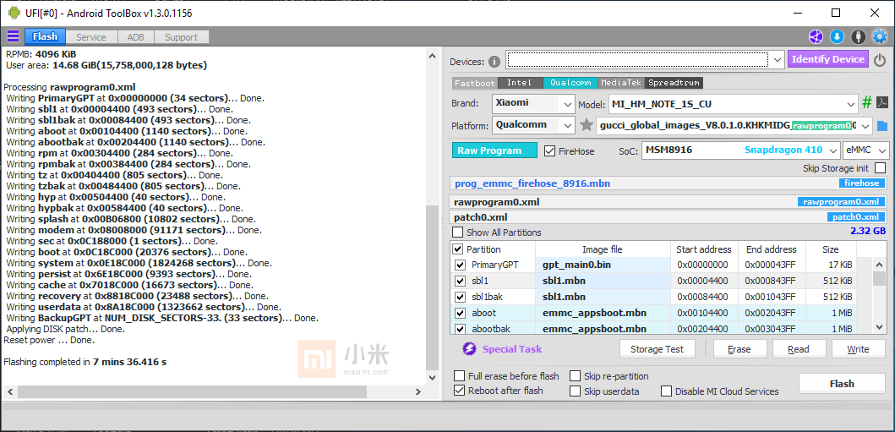This screenshot has width=895, height=432.
Task: Switch to the Flash tab
Action: (45, 36)
